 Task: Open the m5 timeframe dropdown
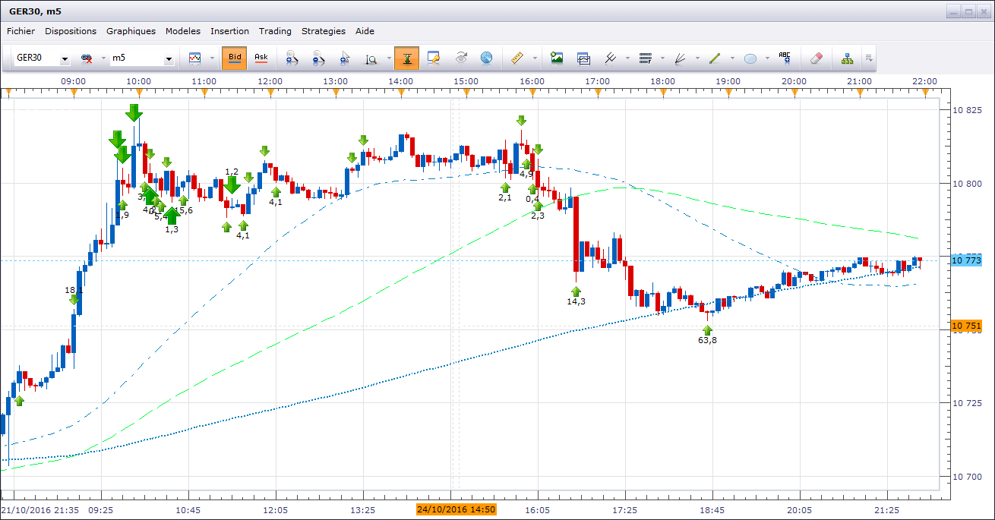168,58
